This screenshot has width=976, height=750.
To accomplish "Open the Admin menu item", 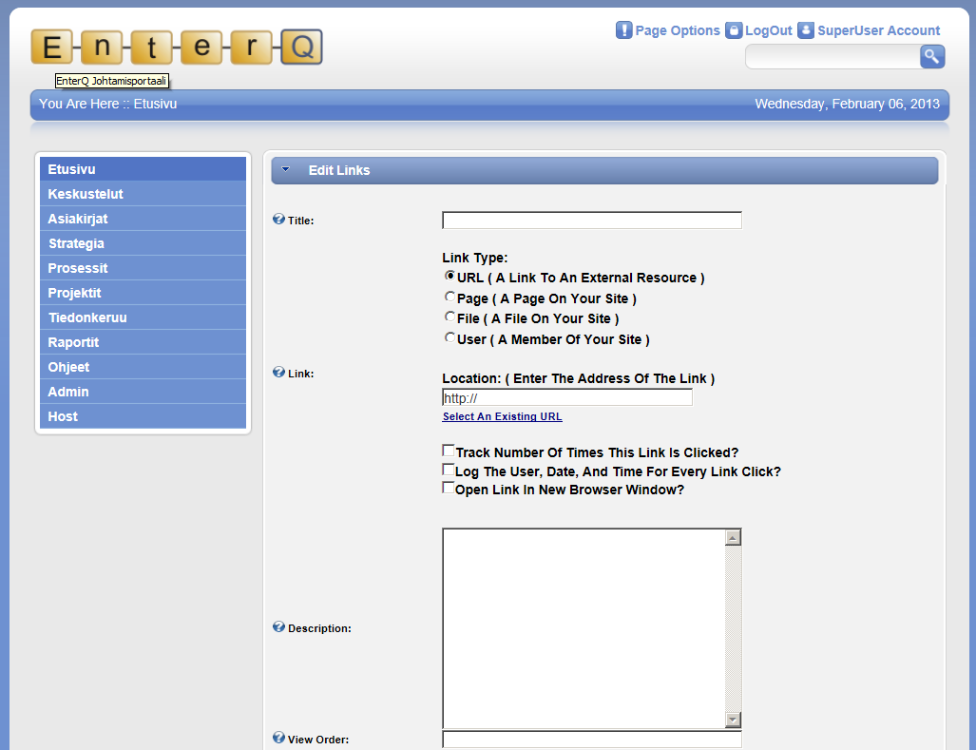I will click(x=144, y=392).
